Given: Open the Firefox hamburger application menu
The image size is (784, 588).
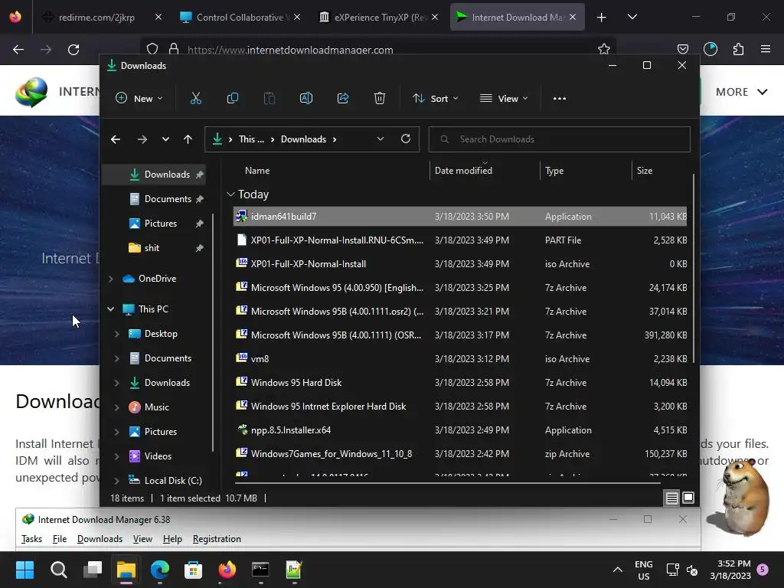Looking at the screenshot, I should 766,49.
